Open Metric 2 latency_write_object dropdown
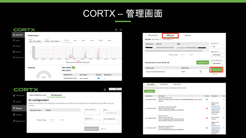 [53, 41]
